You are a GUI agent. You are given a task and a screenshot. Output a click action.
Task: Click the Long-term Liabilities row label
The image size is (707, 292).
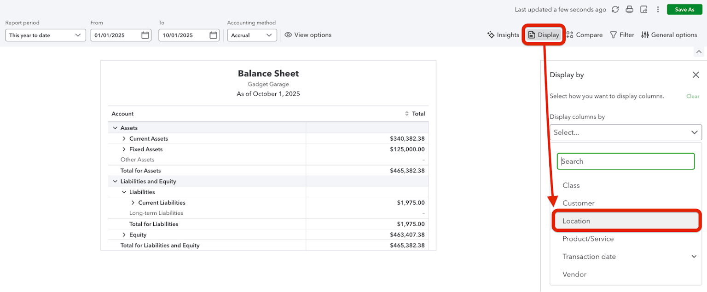coord(156,213)
